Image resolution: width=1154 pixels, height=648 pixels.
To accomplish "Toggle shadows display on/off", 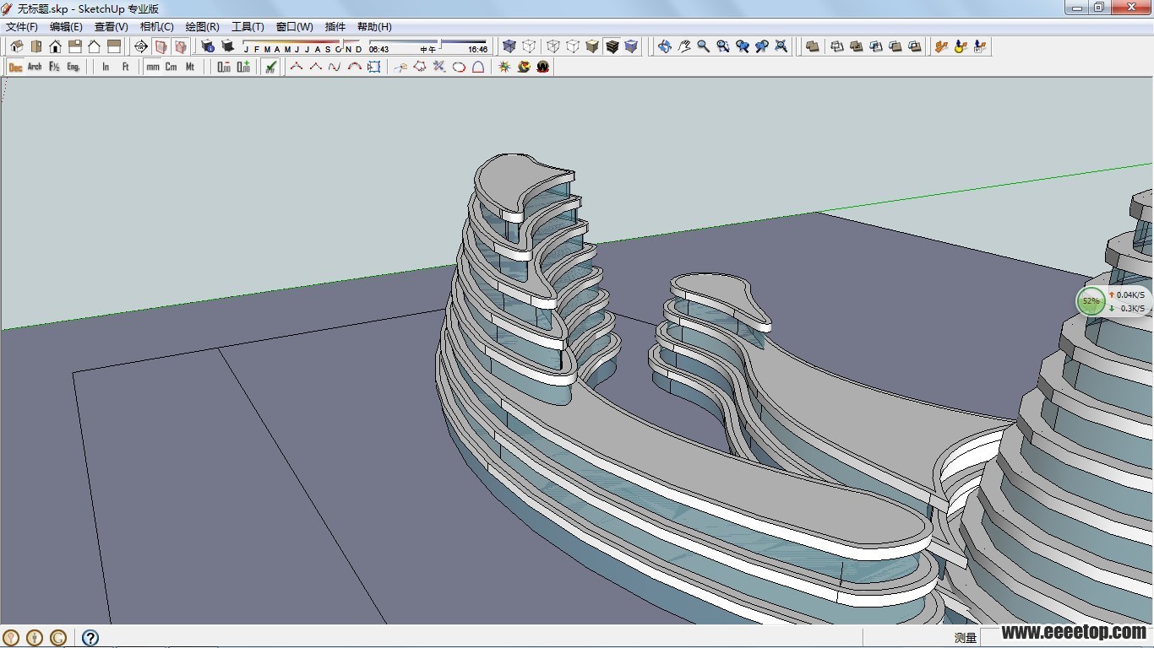I will tap(227, 46).
